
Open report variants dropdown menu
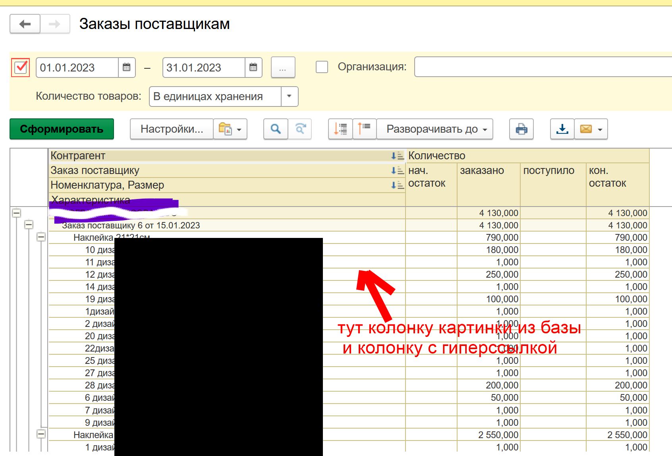coord(230,129)
